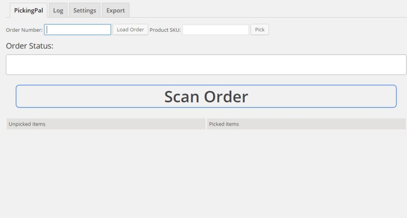
Task: Select the Picked items column header
Action: tap(306, 124)
